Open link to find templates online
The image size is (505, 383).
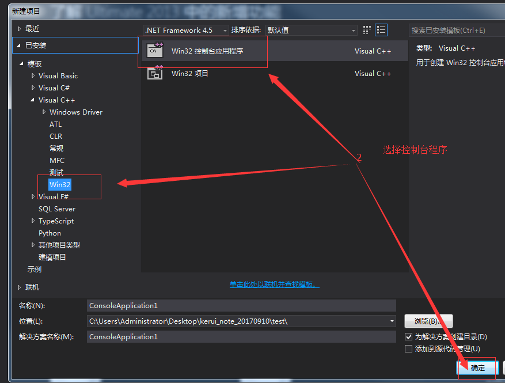pos(275,285)
